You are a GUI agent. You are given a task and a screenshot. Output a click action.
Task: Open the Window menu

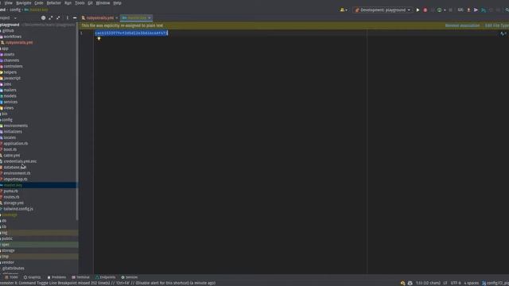pyautogui.click(x=103, y=3)
